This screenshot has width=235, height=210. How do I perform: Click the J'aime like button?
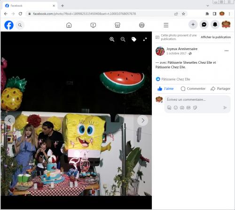click(x=165, y=89)
